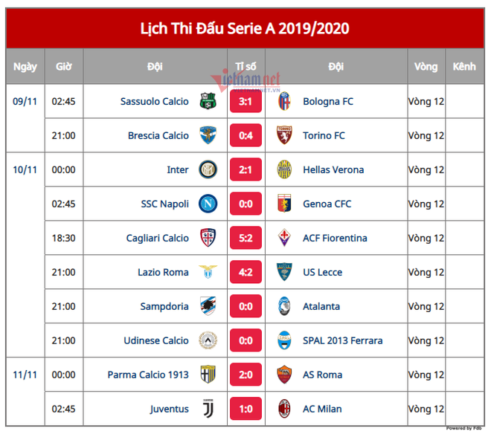This screenshot has width=491, height=434.
Task: Open the 3:1 Sassuolo–Bologna score
Action: pyautogui.click(x=245, y=102)
